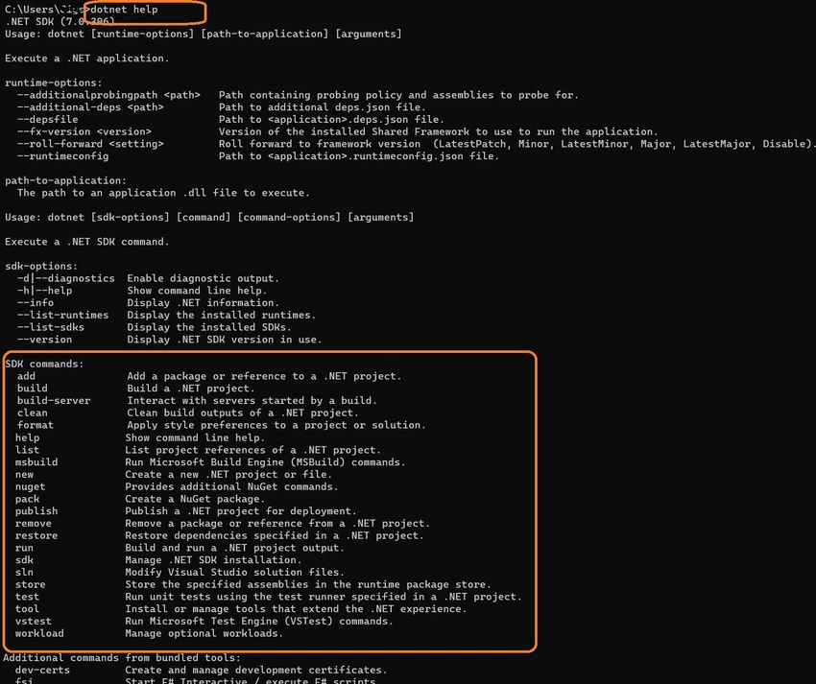Select the 'nuget' SDK command

30,486
